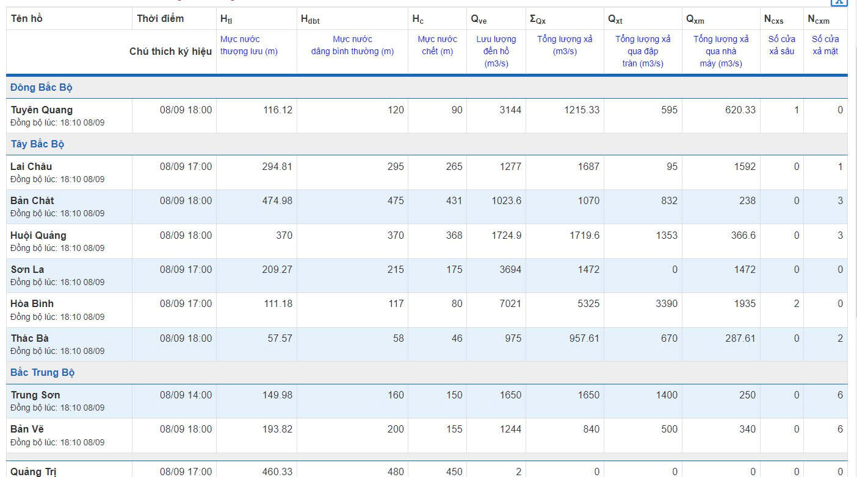Viewport: 857px width, 477px height.
Task: Click the Tên hồ column header
Action: [27, 19]
